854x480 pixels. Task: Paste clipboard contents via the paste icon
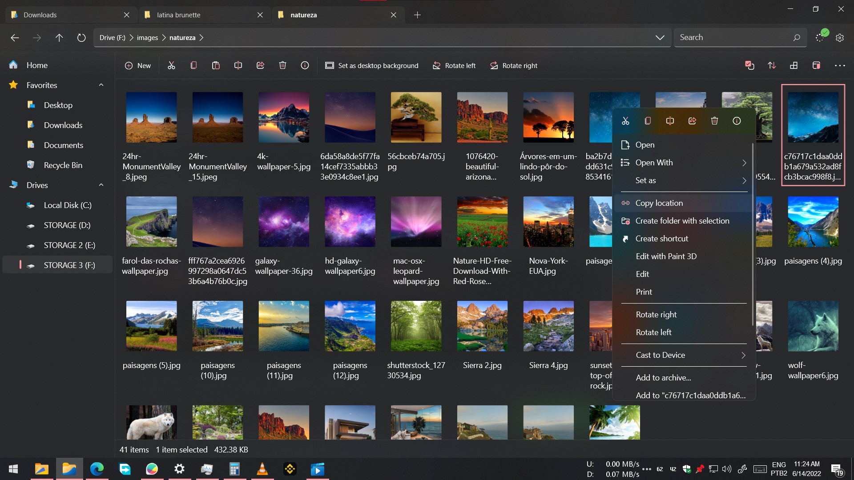pos(216,65)
